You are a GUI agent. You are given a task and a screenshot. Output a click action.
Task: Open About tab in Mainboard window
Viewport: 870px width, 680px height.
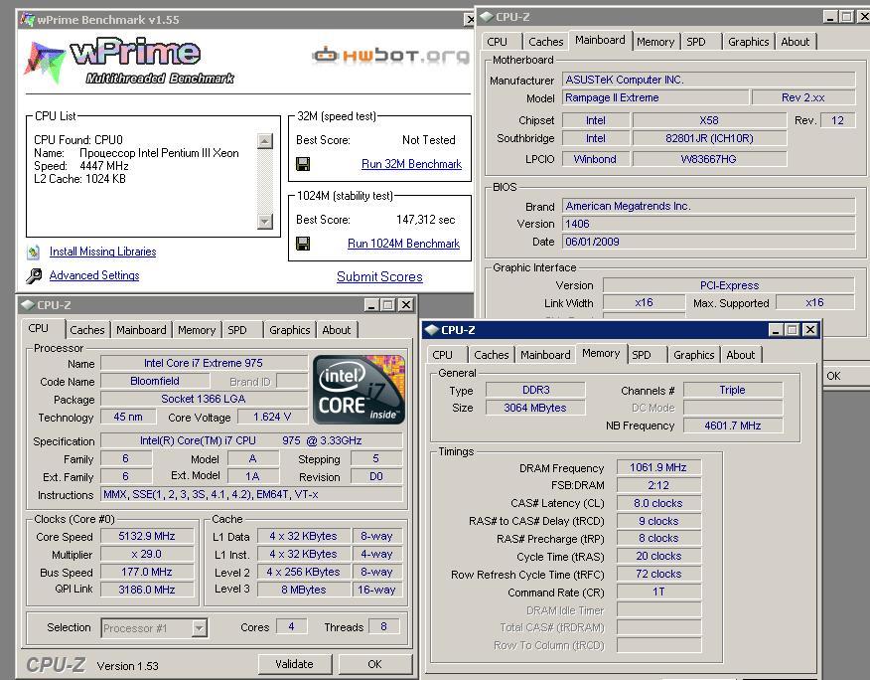pos(796,42)
